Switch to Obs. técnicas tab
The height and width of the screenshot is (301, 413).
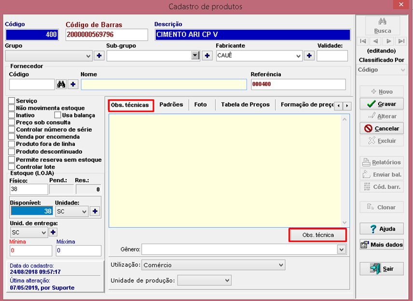130,105
